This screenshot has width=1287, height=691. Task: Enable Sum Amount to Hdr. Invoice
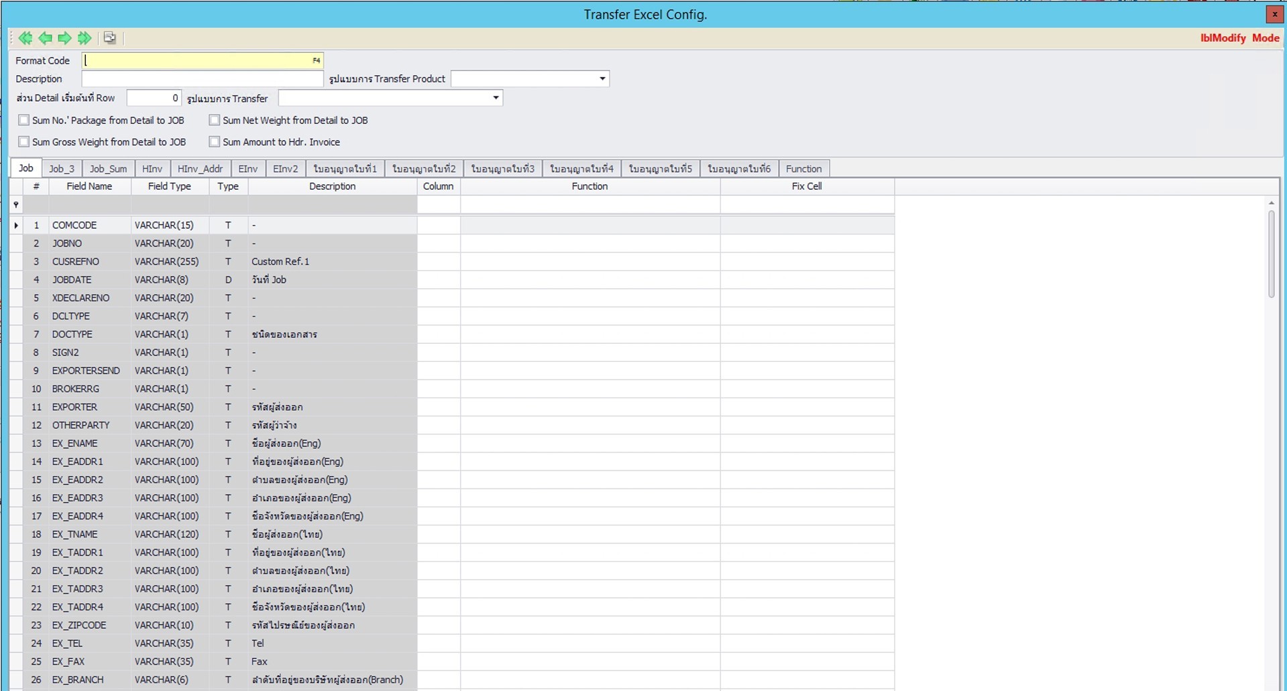[215, 141]
